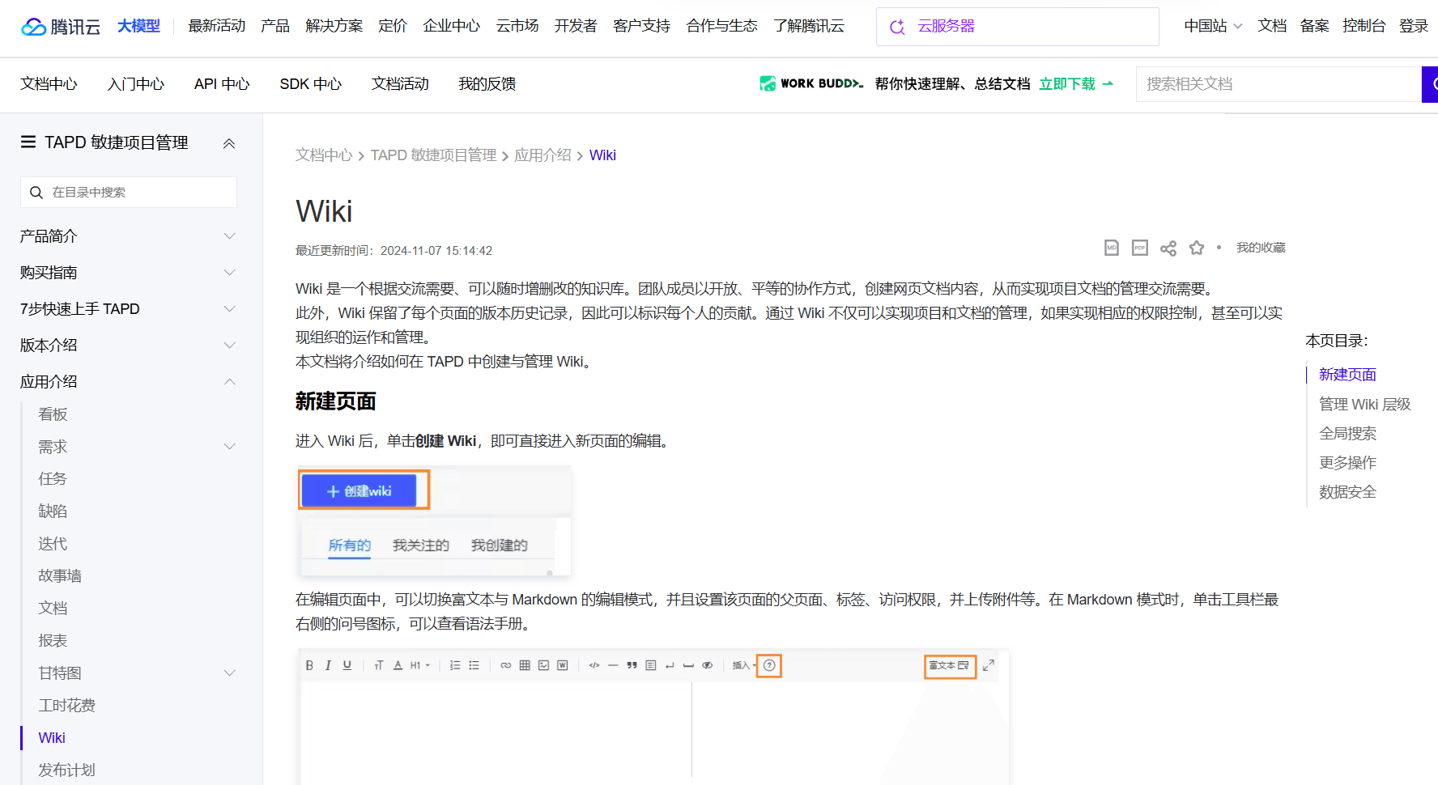This screenshot has width=1438, height=785.
Task: Open 迭代 in the sidebar
Action: point(53,544)
